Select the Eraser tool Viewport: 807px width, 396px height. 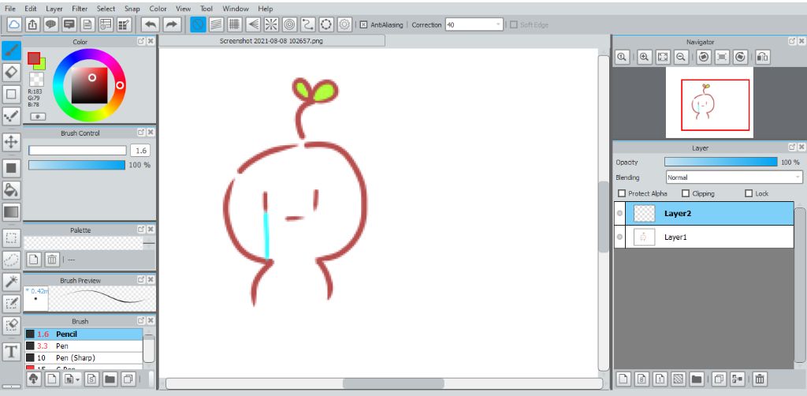(x=11, y=72)
